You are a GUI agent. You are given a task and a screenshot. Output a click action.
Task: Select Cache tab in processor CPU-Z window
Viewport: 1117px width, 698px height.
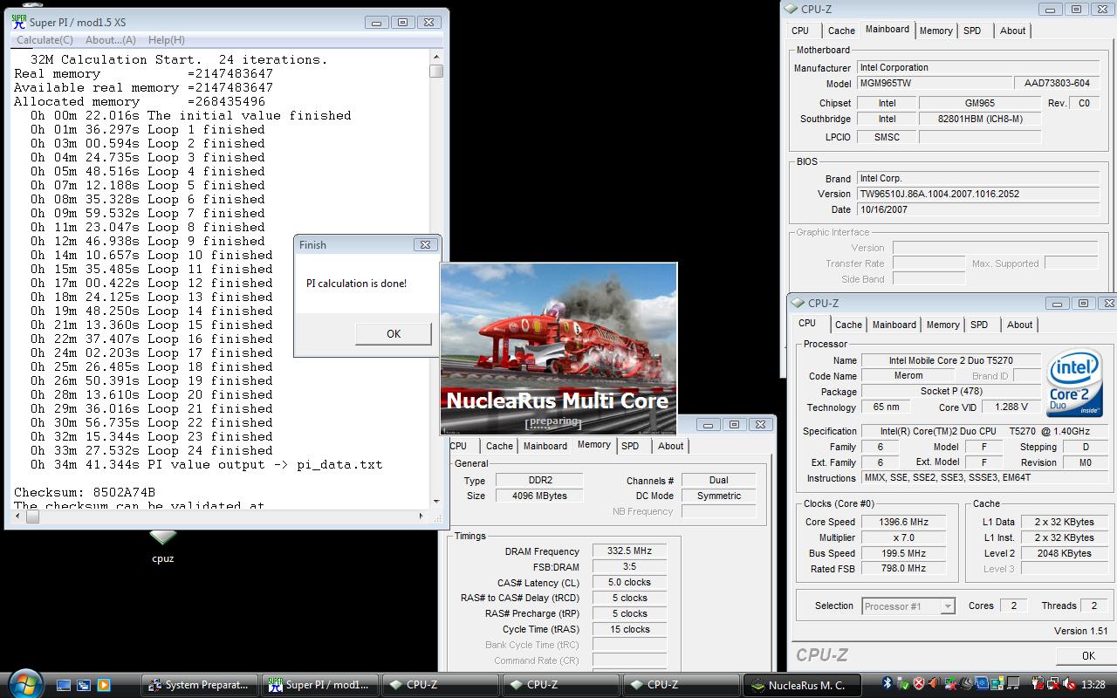(848, 325)
